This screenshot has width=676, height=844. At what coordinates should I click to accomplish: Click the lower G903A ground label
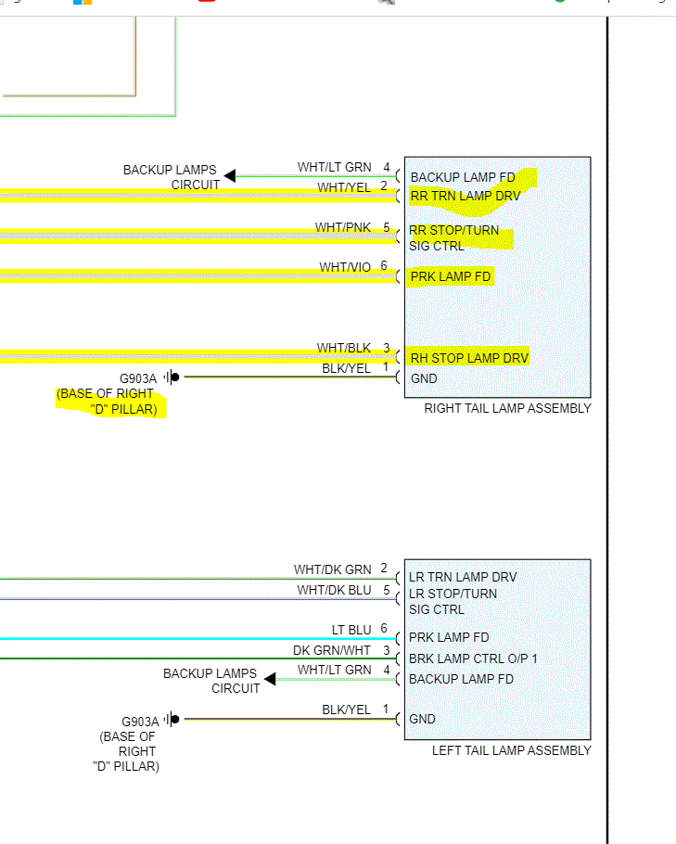coord(140,722)
